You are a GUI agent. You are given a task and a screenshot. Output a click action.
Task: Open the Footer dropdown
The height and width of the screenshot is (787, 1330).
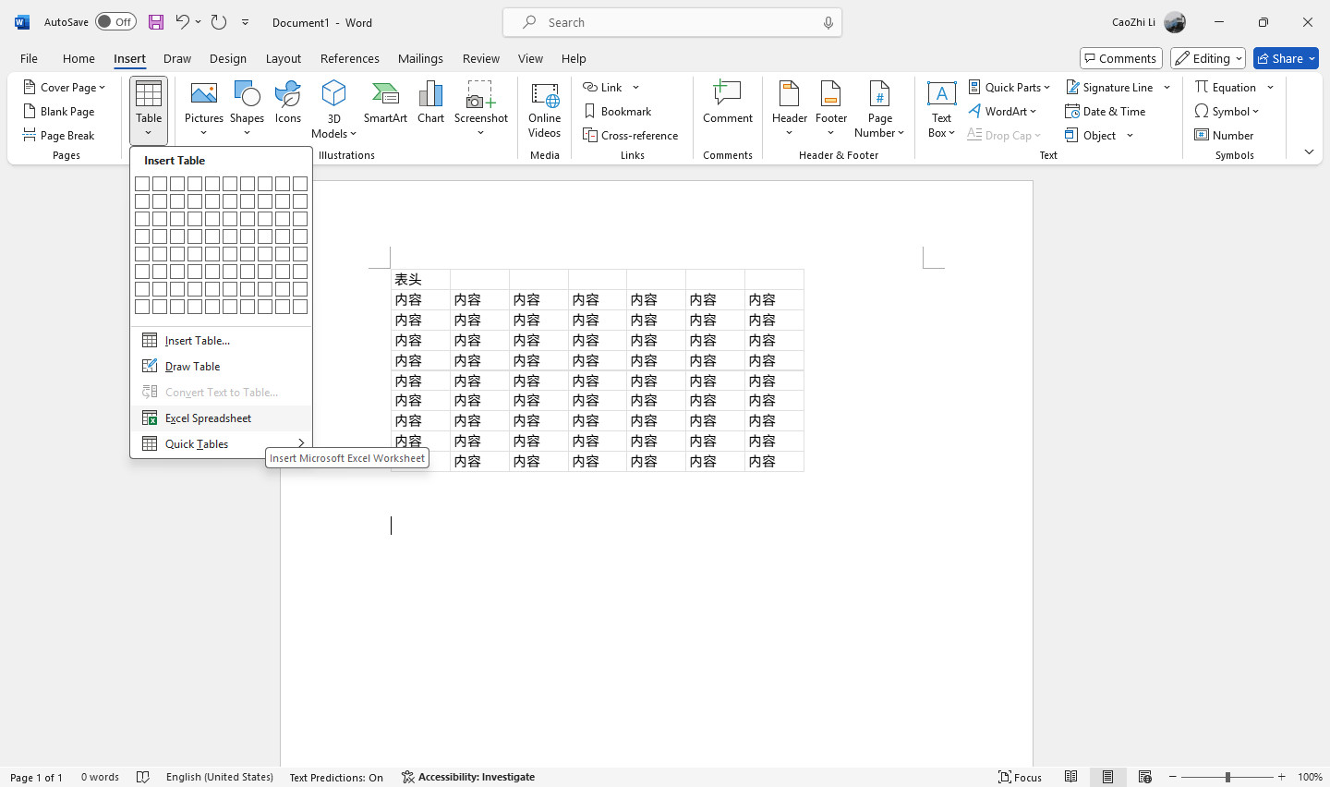point(831,109)
